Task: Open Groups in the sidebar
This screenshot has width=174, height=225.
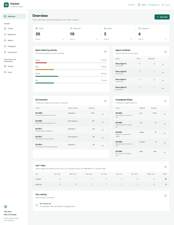Action: 14,66
